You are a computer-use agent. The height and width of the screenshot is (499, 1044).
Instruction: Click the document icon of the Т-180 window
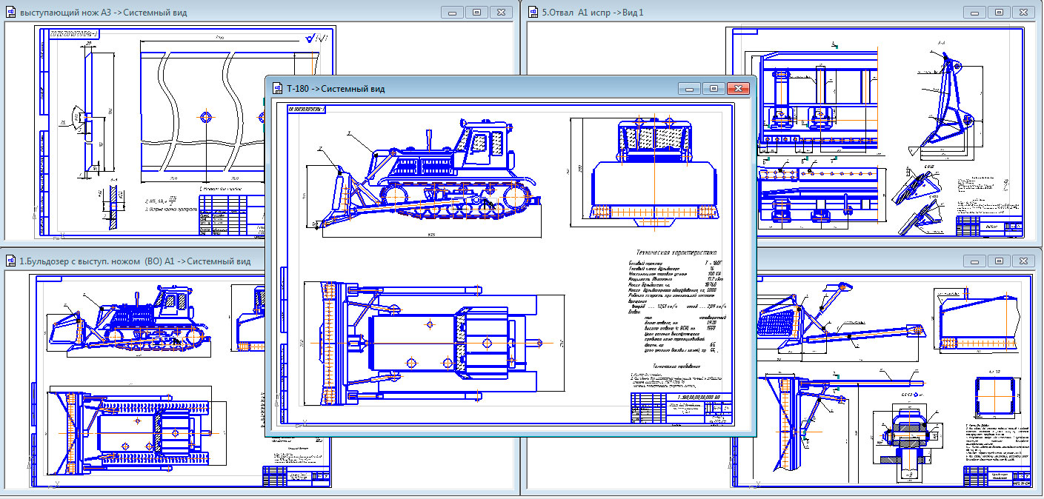277,89
